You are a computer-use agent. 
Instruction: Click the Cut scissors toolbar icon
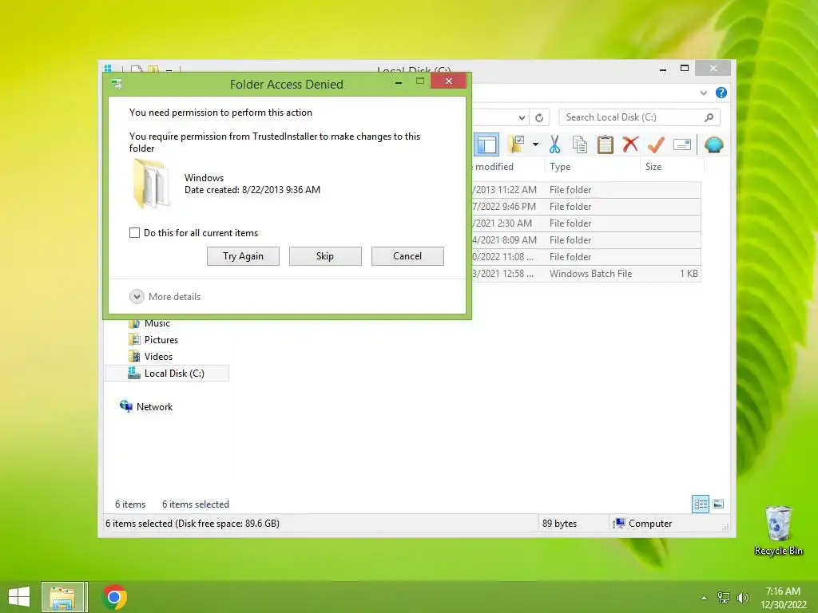[x=554, y=144]
